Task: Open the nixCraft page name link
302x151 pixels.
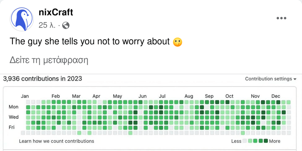Action: 56,12
